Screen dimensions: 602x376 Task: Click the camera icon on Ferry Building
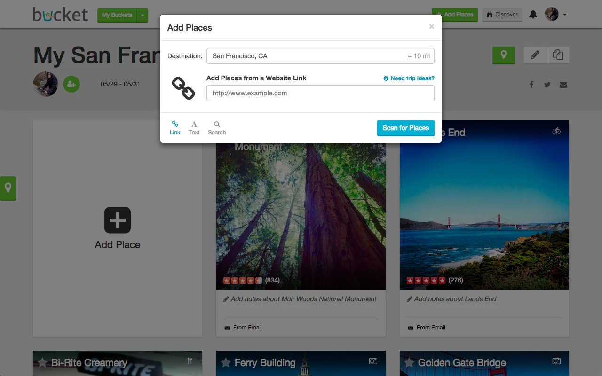373,361
